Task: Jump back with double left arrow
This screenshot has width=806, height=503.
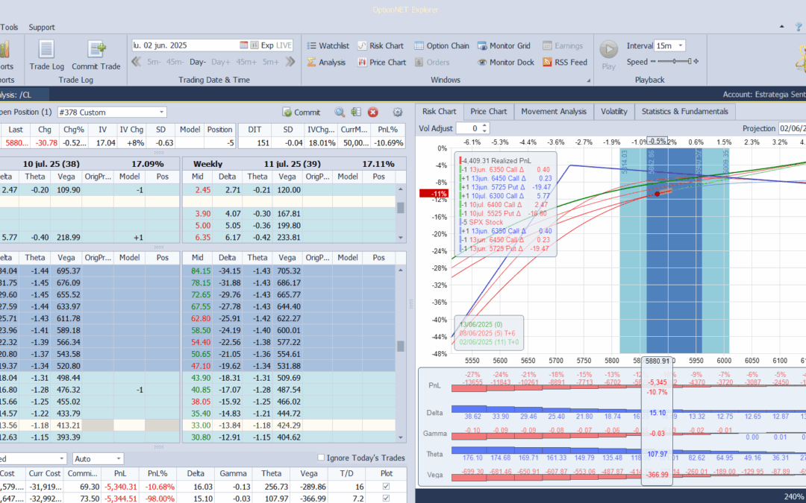Action: [x=137, y=62]
